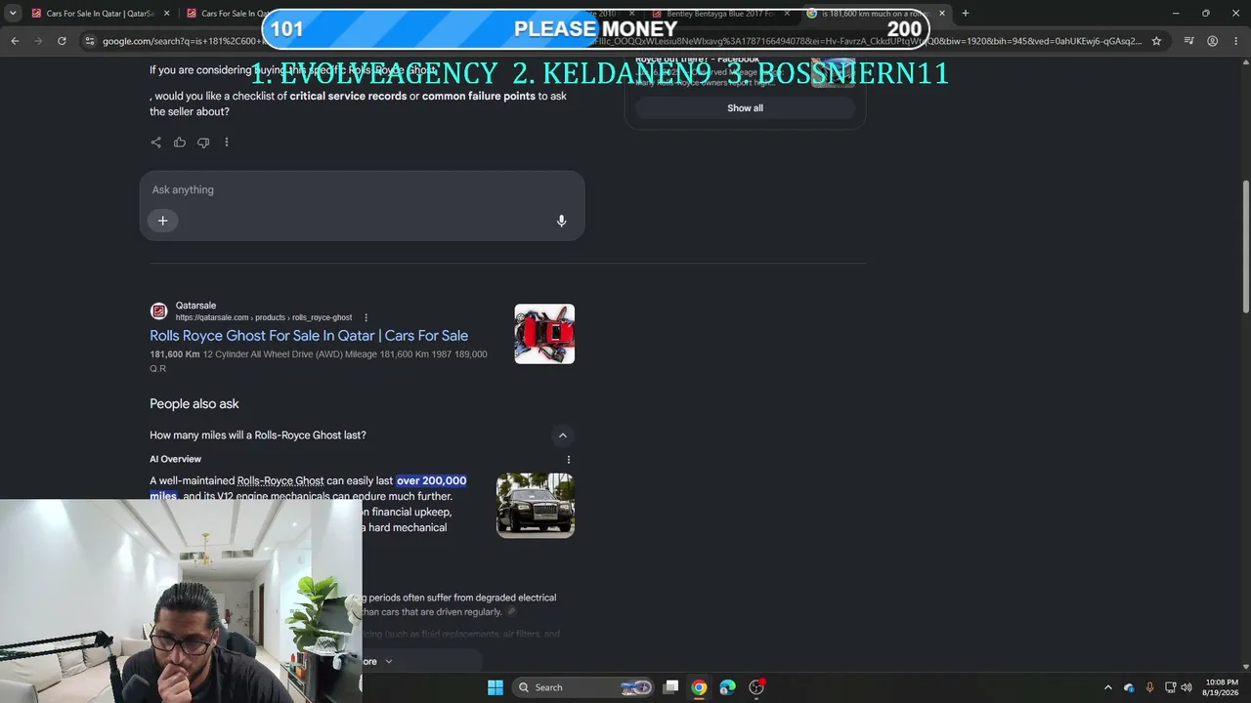Click the 'People also ask' heading
This screenshot has width=1251, height=703.
[194, 404]
